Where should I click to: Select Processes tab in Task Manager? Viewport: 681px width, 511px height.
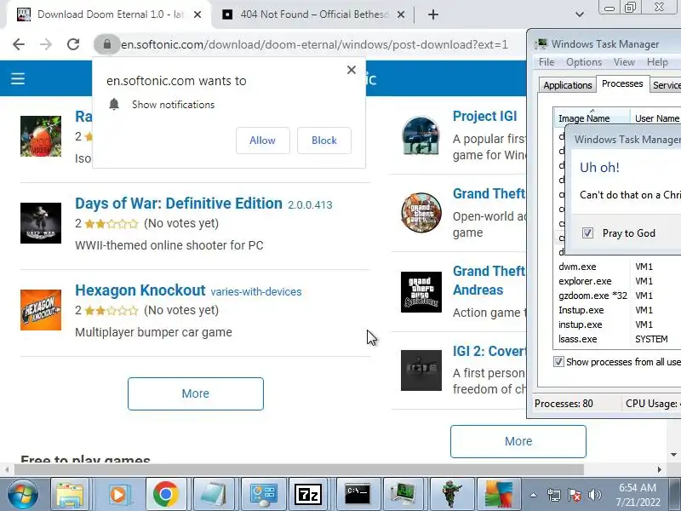click(622, 83)
